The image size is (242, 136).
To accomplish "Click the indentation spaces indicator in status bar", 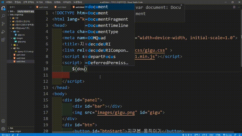I will (197, 135).
